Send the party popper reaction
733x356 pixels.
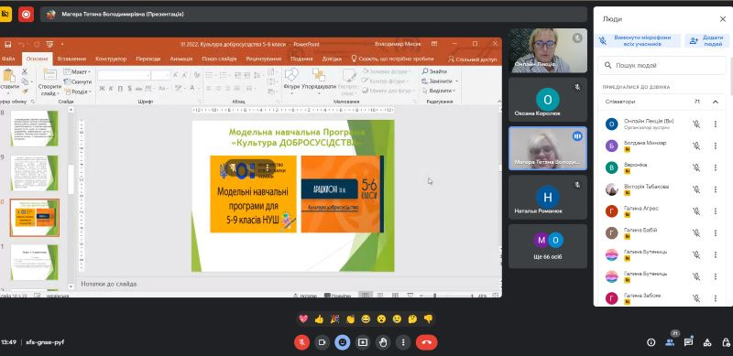[x=334, y=319]
